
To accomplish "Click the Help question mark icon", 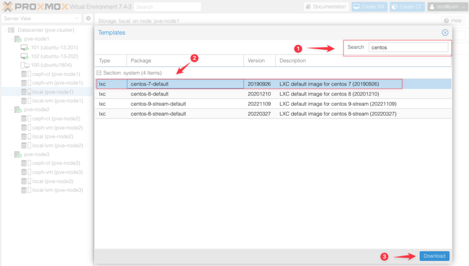I will [x=446, y=21].
